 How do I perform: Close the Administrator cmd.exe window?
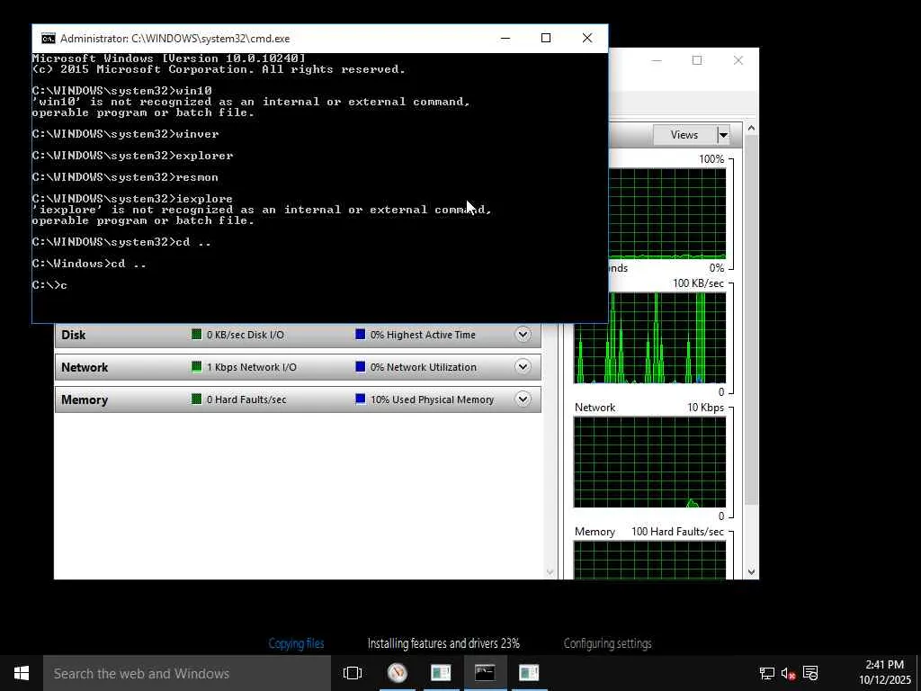pos(586,38)
